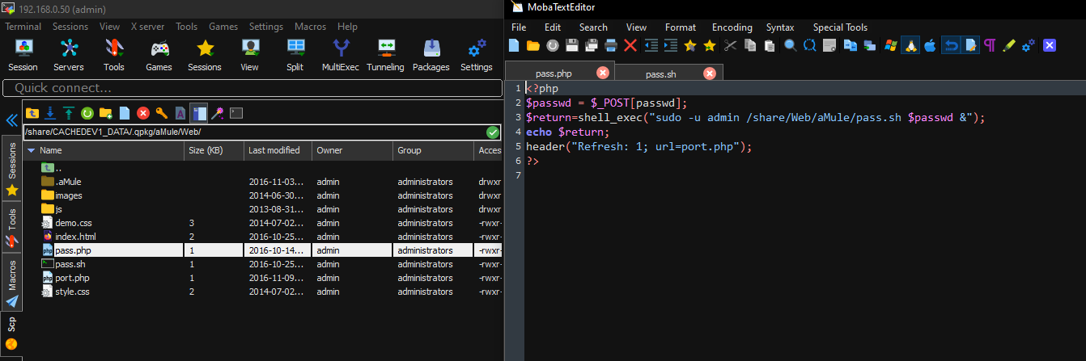The width and height of the screenshot is (1086, 361).
Task: Click the print icon in editor toolbar
Action: pos(611,45)
